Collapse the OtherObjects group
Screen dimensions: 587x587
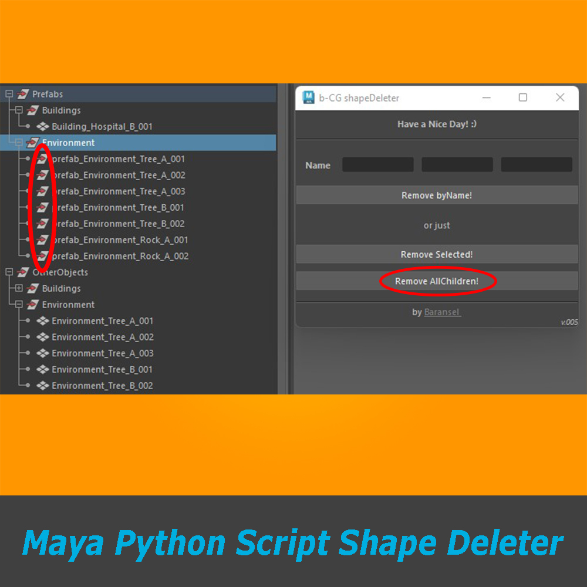9,272
